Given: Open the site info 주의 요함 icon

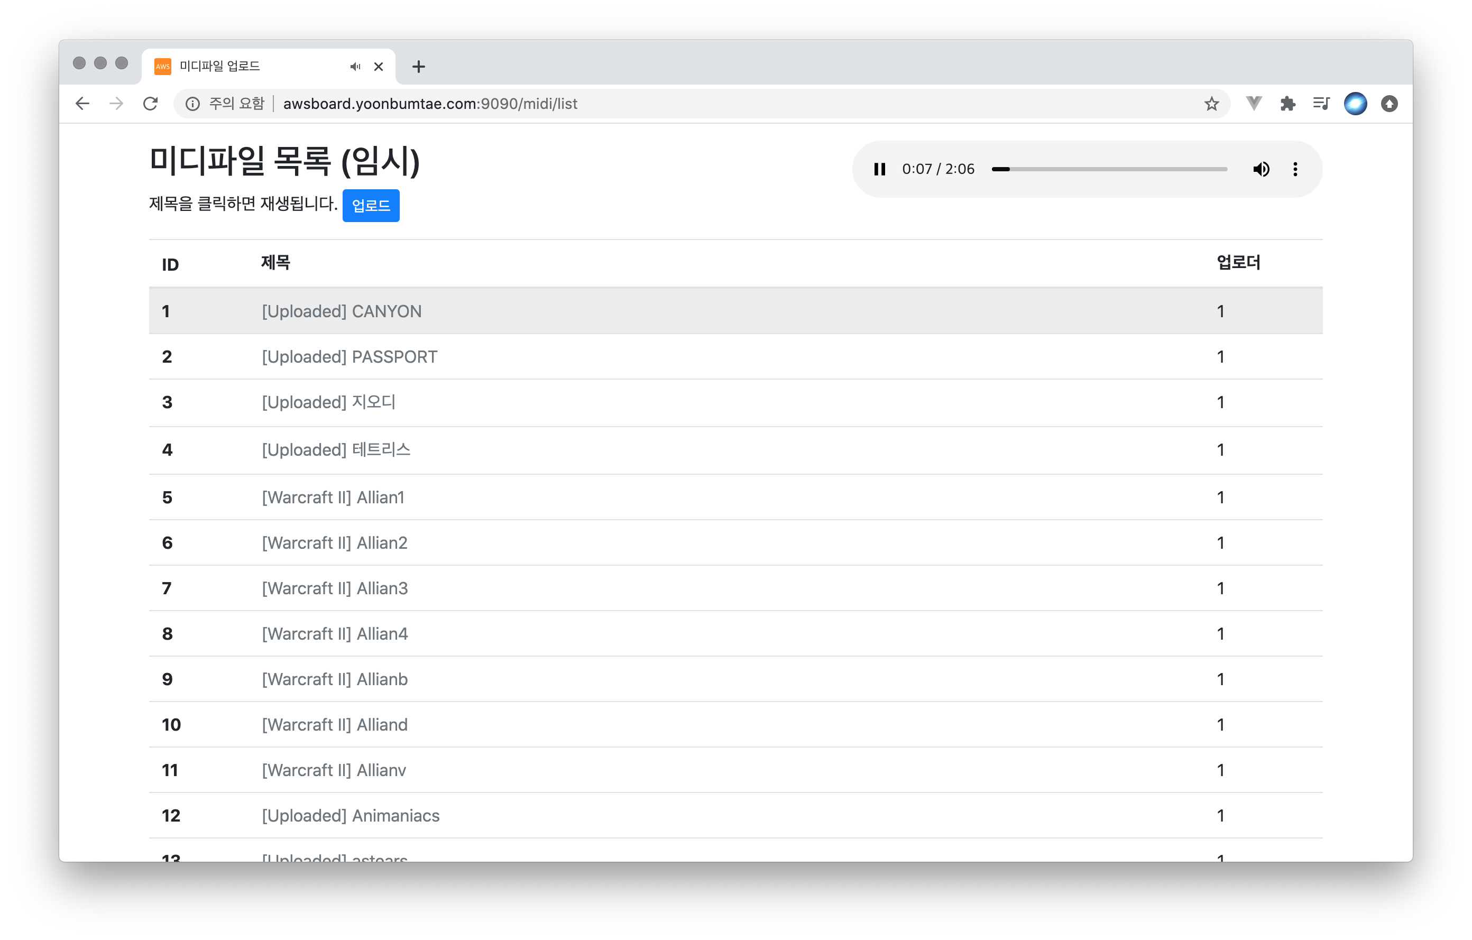Looking at the screenshot, I should click(x=192, y=104).
